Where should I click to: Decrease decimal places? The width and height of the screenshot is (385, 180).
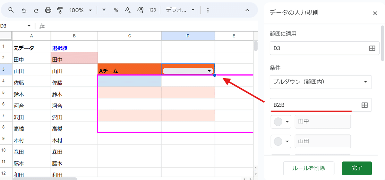point(128,10)
